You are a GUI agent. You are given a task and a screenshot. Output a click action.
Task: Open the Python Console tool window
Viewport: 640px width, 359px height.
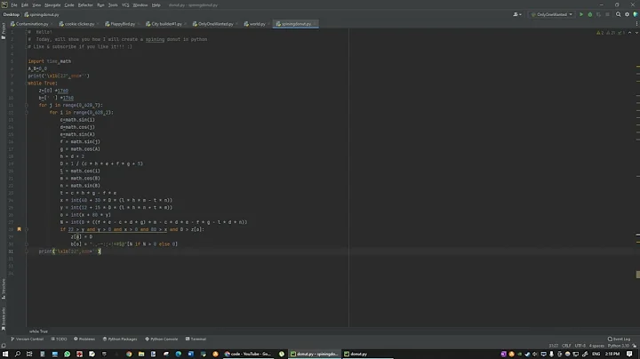tap(162, 339)
